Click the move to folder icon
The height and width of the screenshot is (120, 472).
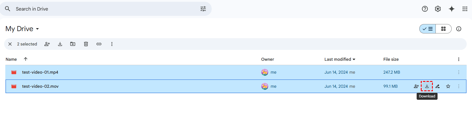tap(73, 44)
